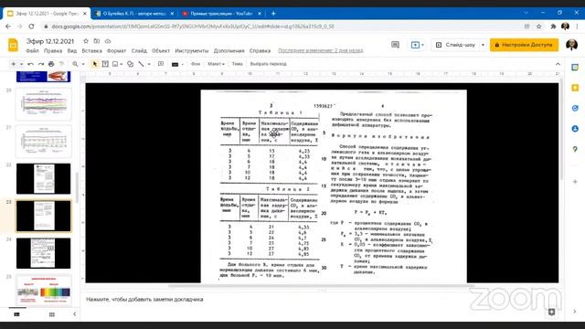Open the Инструменты menu
This screenshot has height=329, width=585.
pyautogui.click(x=192, y=51)
